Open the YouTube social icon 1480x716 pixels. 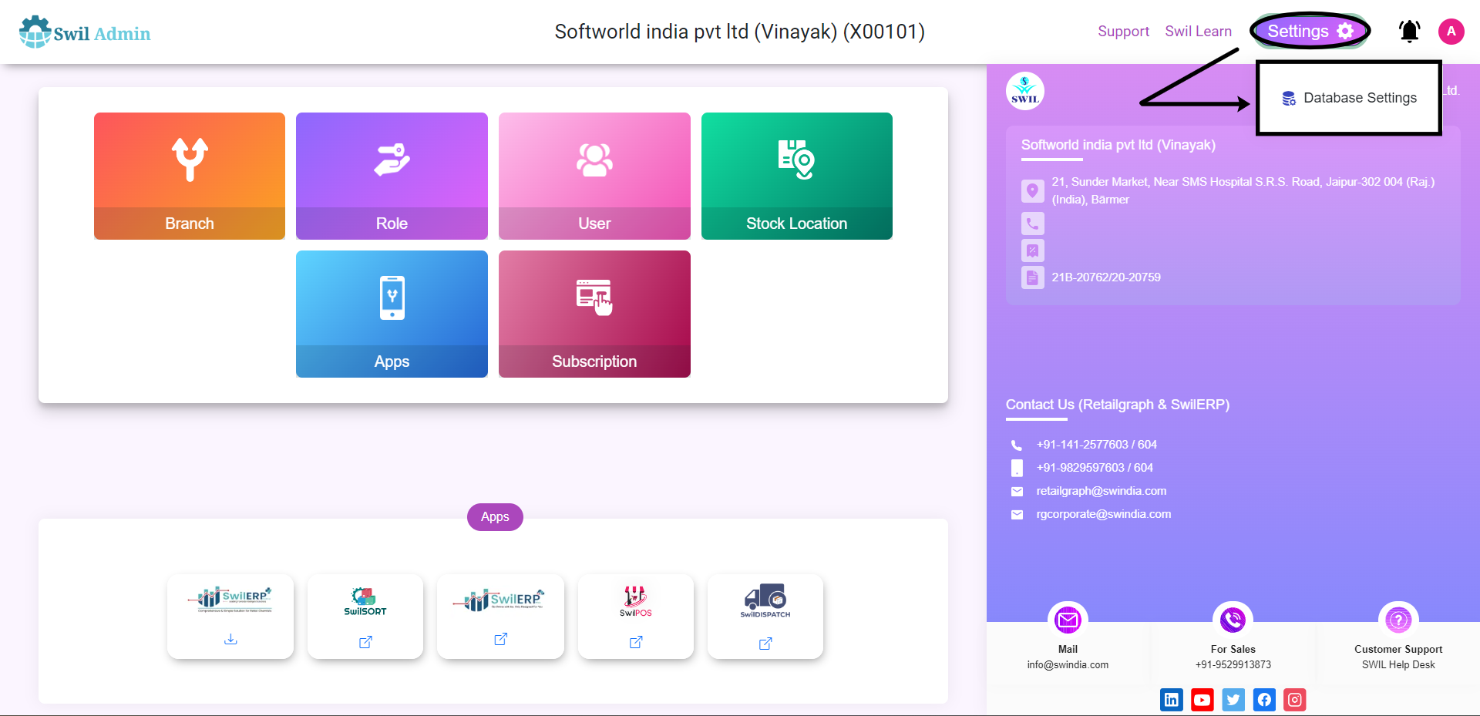coord(1202,700)
